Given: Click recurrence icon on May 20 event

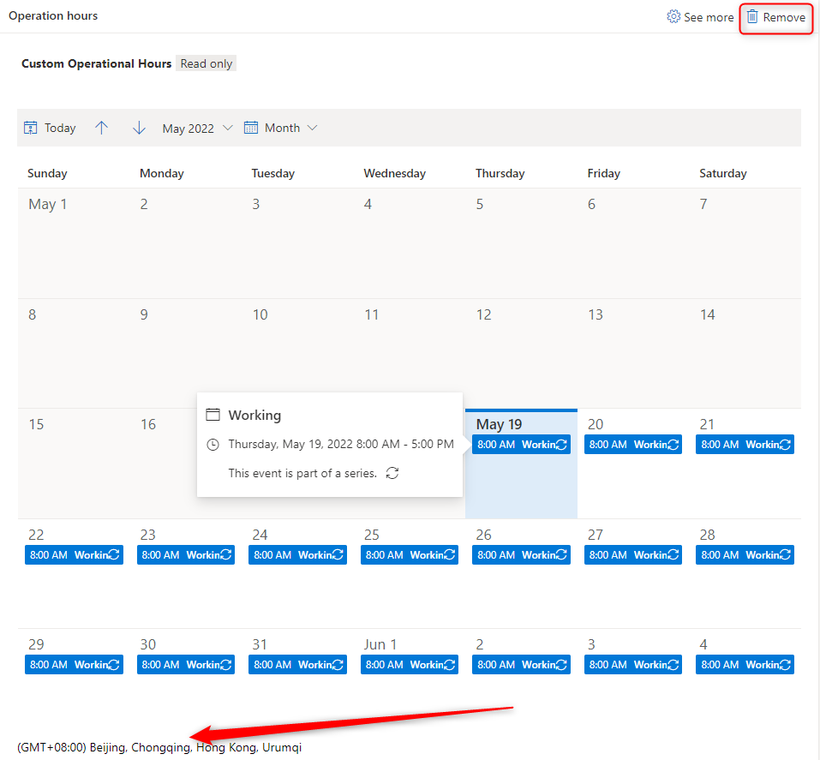Looking at the screenshot, I should tap(673, 445).
